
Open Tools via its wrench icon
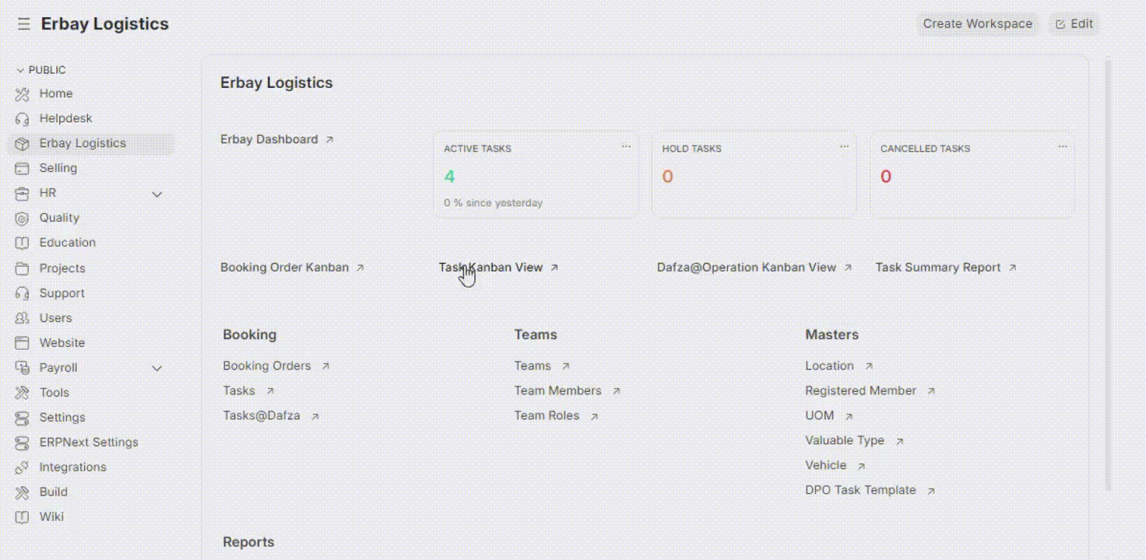(x=23, y=393)
